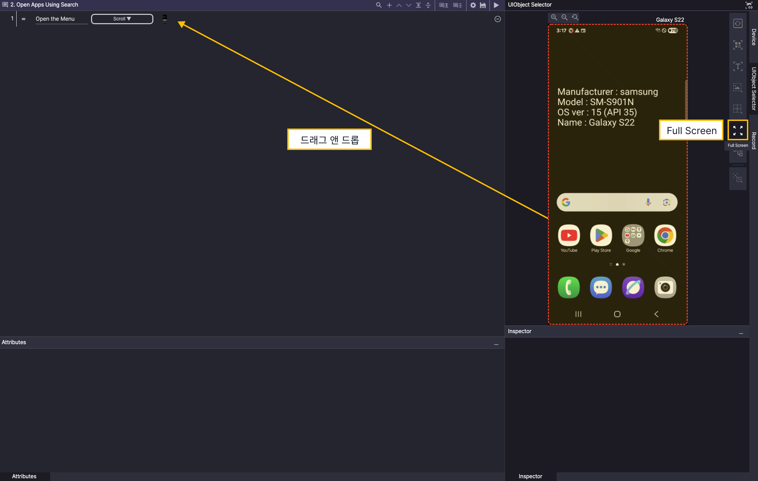Click the Open the Menu step name

click(55, 19)
